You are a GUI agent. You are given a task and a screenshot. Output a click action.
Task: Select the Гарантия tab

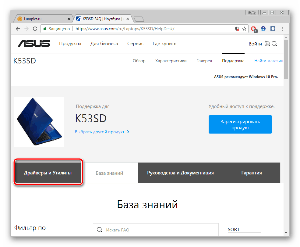tap(251, 173)
